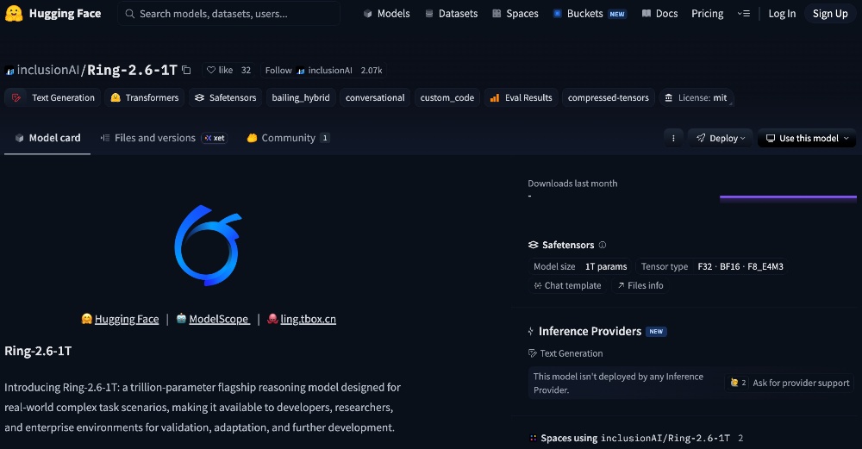The height and width of the screenshot is (449, 862).
Task: Expand the Deploy dropdown
Action: [720, 138]
